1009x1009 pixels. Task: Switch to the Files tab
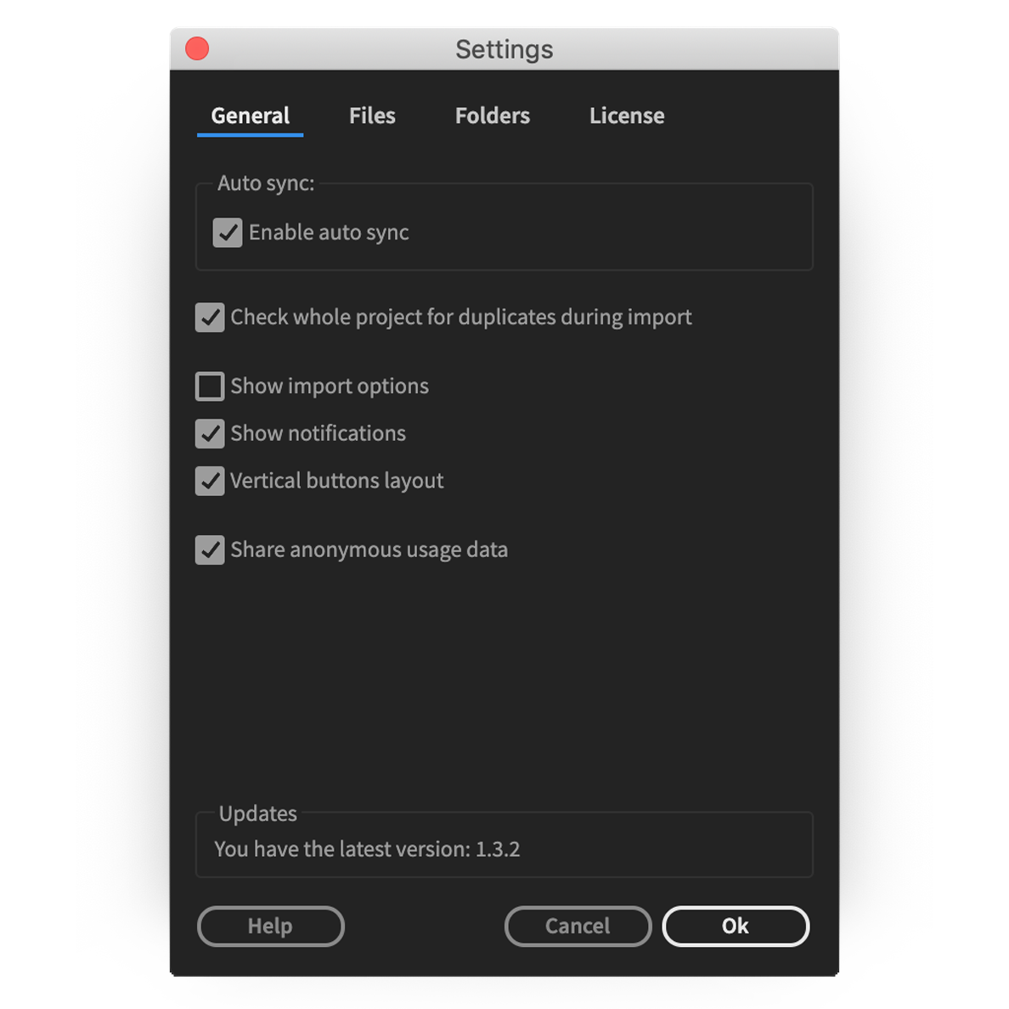pyautogui.click(x=371, y=116)
